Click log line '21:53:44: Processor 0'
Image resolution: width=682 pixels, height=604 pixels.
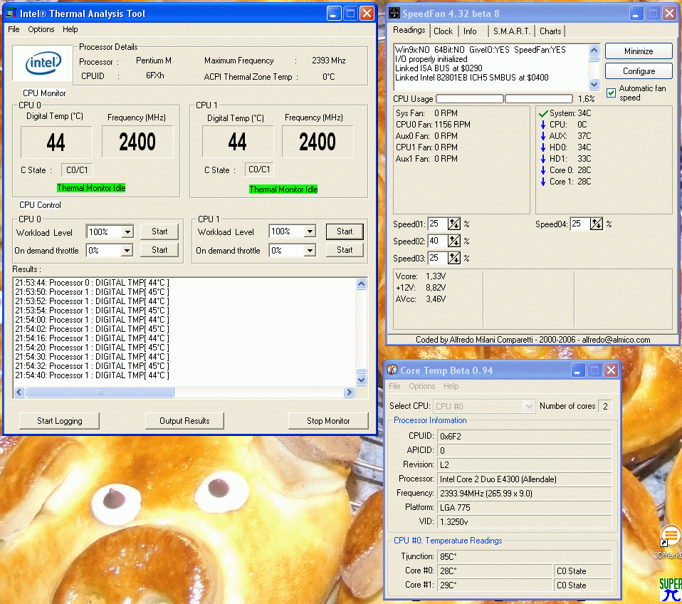93,283
